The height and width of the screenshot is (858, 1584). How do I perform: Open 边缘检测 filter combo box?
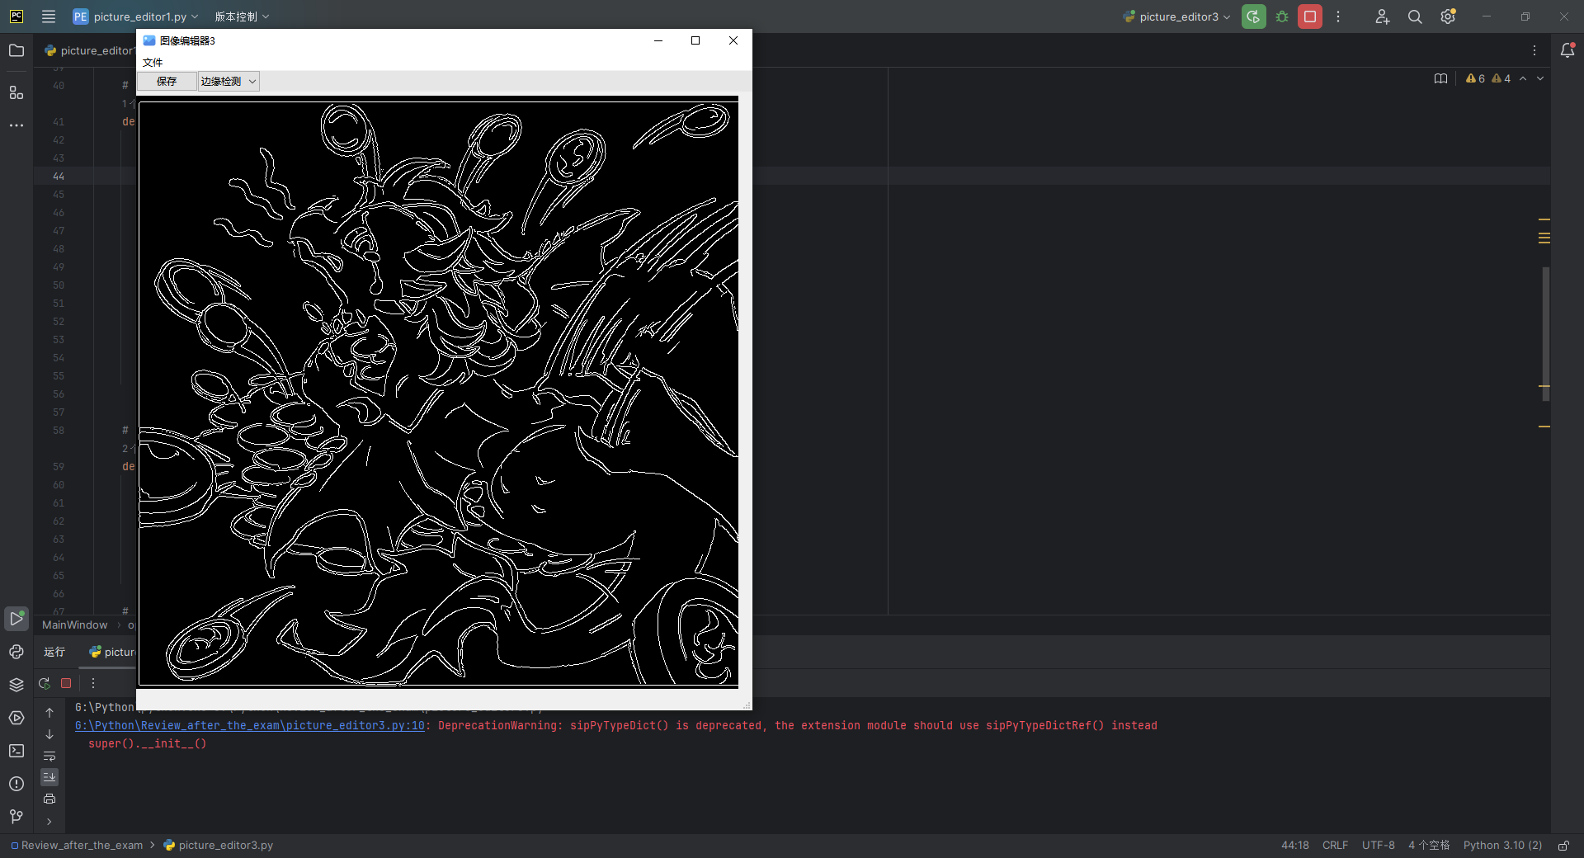click(229, 81)
